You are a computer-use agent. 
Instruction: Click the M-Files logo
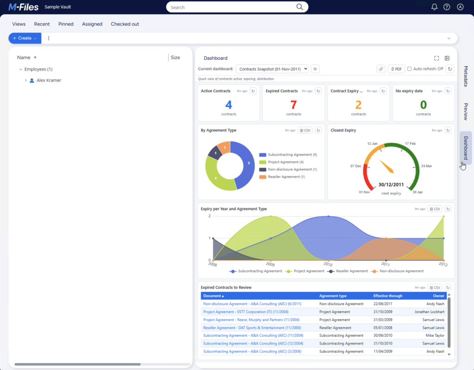pyautogui.click(x=23, y=7)
